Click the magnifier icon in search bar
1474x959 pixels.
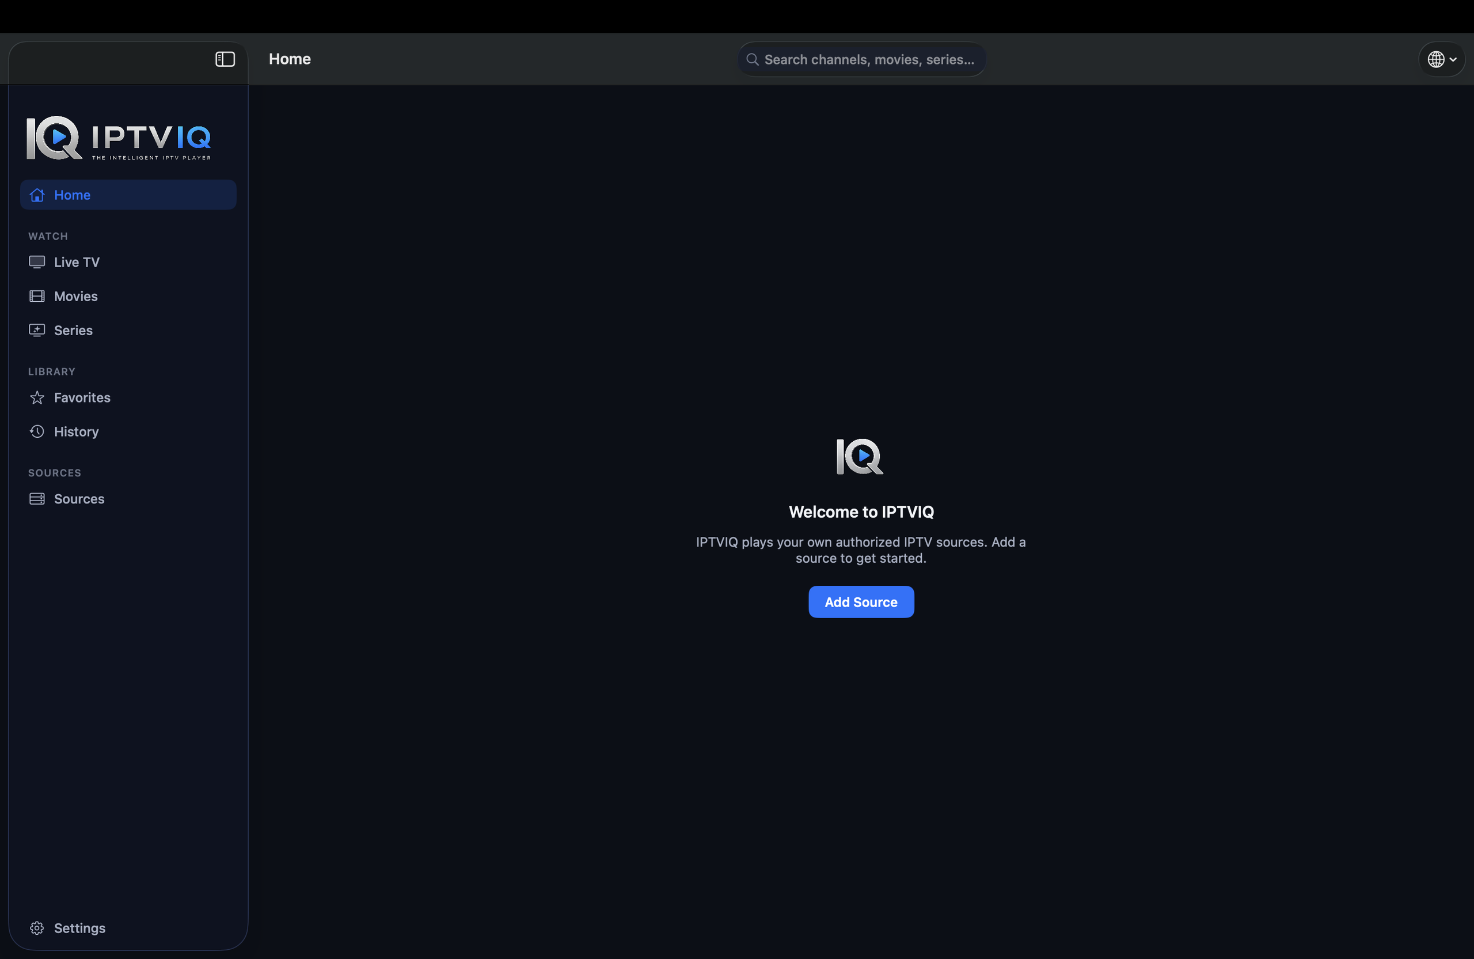(x=752, y=59)
